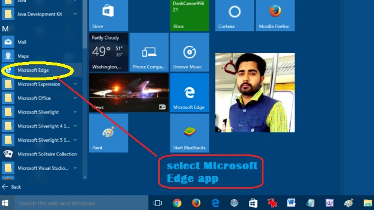Open the News tile with jet photo
Image resolution: width=374 pixels, height=210 pixels.
click(x=129, y=92)
